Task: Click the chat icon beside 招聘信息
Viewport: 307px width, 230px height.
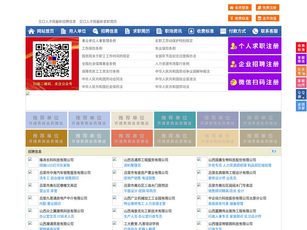Action: click(x=95, y=31)
